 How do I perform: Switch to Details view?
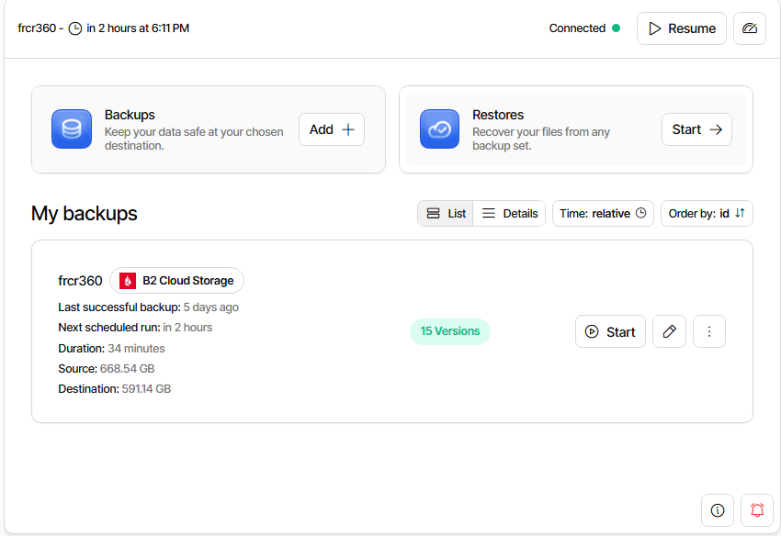click(510, 213)
